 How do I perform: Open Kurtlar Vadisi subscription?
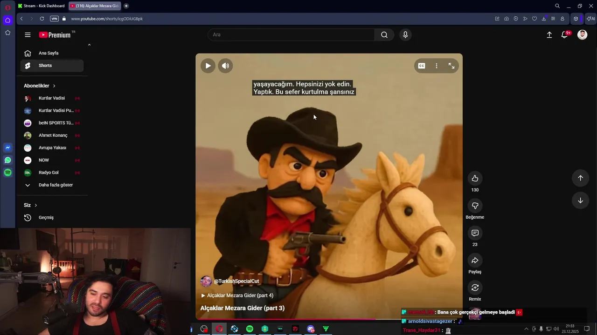click(52, 98)
